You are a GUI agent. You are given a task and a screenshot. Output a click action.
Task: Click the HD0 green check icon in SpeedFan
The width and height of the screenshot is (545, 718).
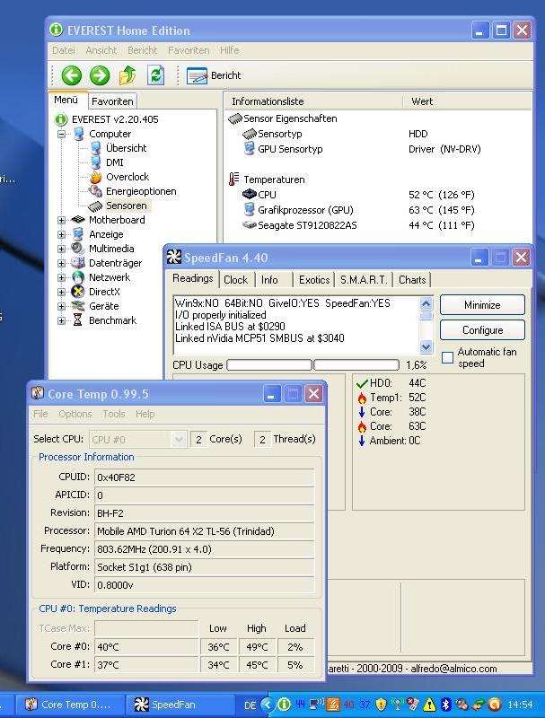point(362,383)
